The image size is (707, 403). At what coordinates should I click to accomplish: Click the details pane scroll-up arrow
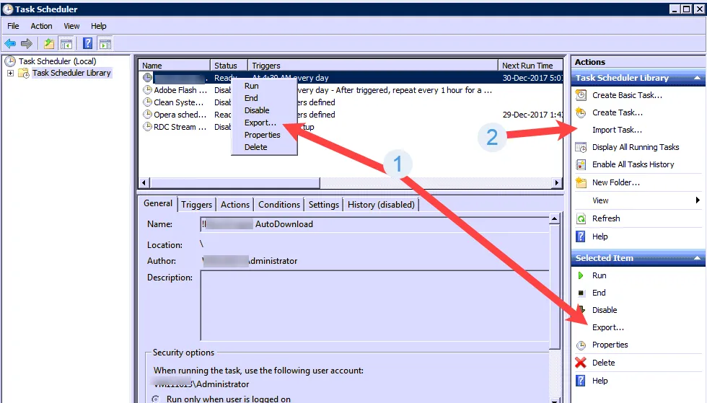[554, 218]
